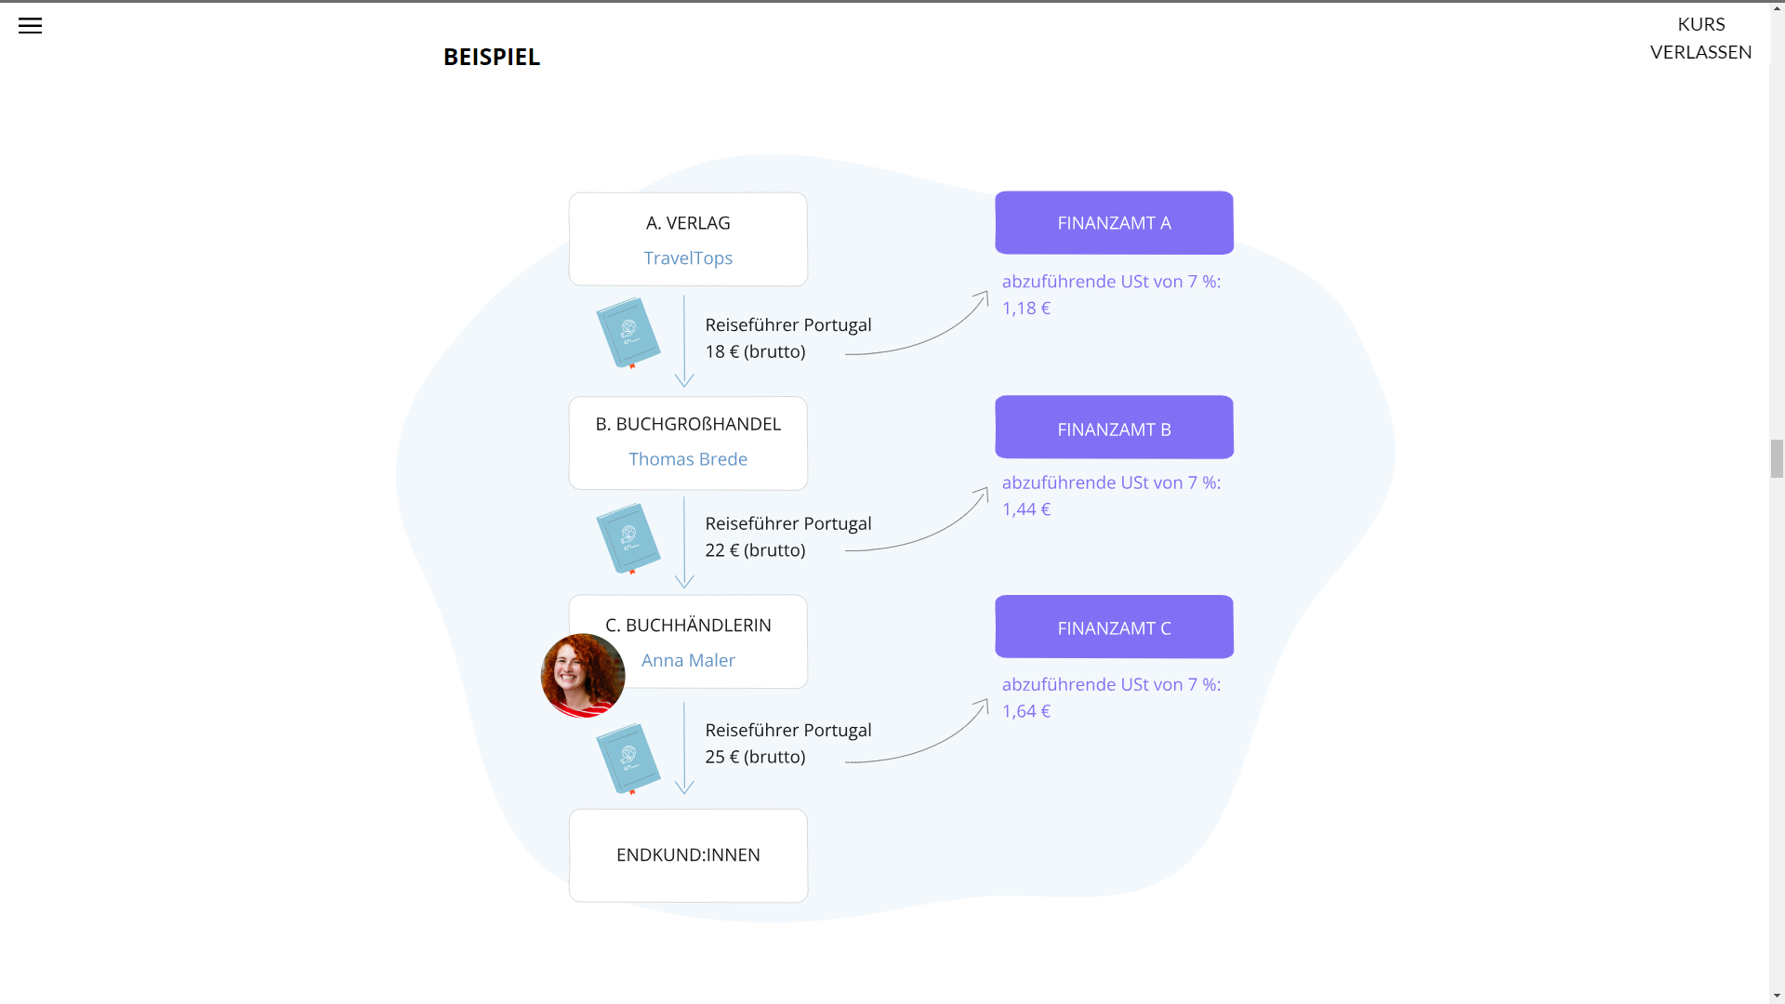Screen dimensions: 1785x1004
Task: Click Anna Maler's profile photo
Action: pyautogui.click(x=583, y=676)
